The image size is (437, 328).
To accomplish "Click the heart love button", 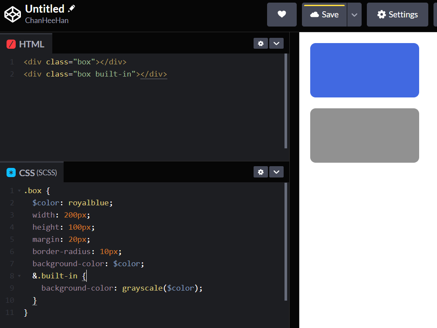I will pyautogui.click(x=282, y=14).
